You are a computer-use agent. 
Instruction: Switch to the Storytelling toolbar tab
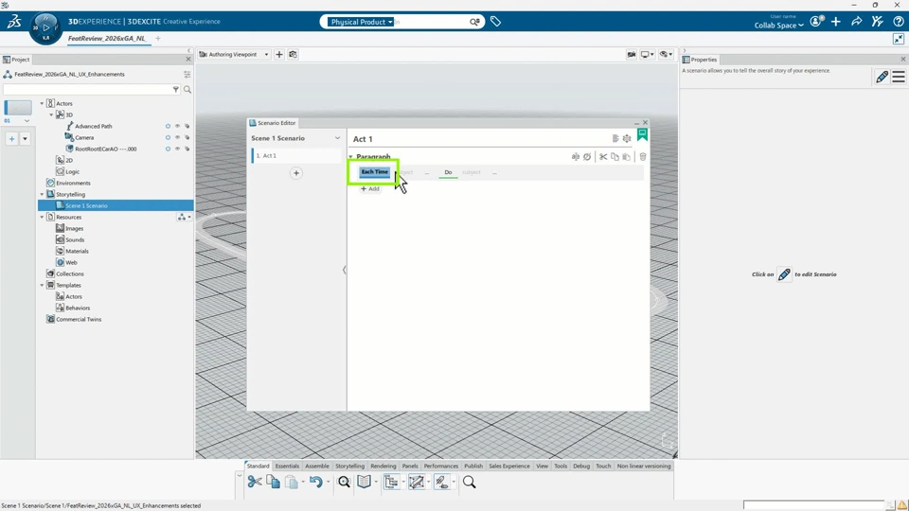tap(349, 466)
